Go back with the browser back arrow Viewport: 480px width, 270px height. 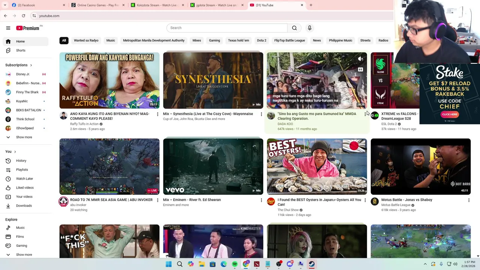coord(5,16)
